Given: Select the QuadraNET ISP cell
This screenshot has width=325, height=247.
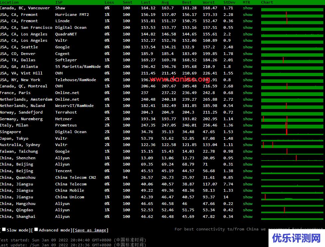Looking at the screenshot, I should 66,34.
